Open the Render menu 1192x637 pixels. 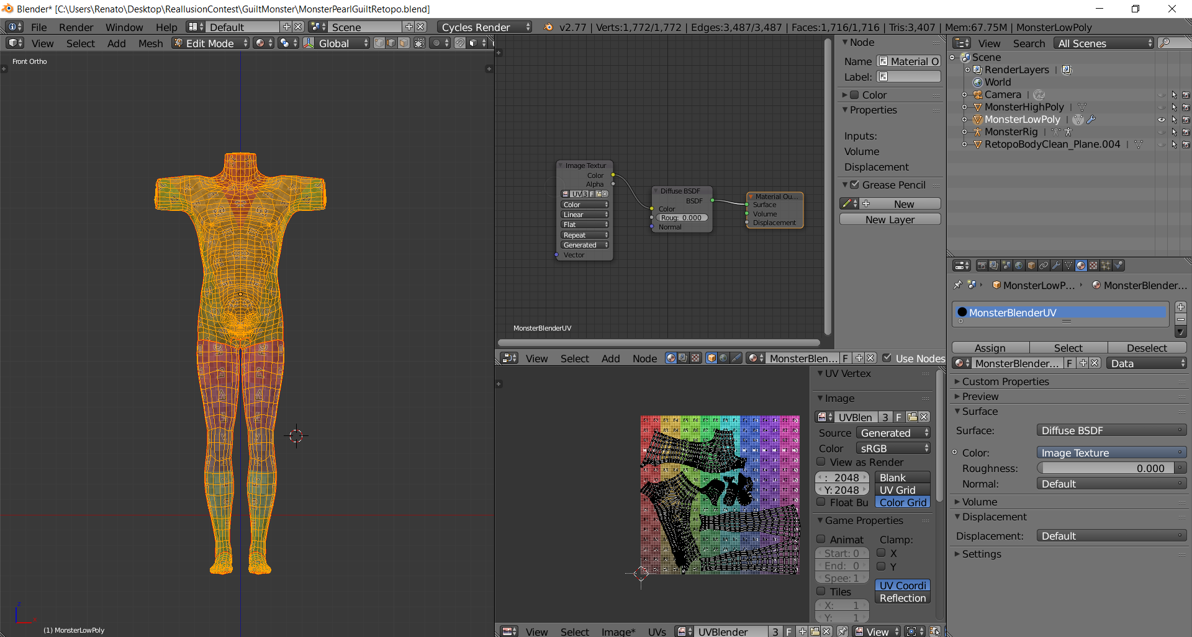[76, 27]
